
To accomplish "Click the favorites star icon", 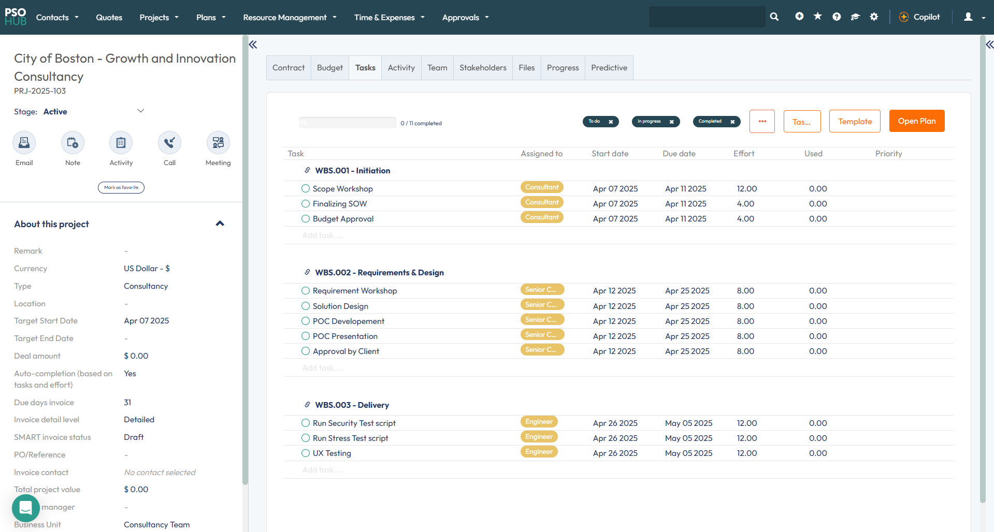I will click(818, 17).
